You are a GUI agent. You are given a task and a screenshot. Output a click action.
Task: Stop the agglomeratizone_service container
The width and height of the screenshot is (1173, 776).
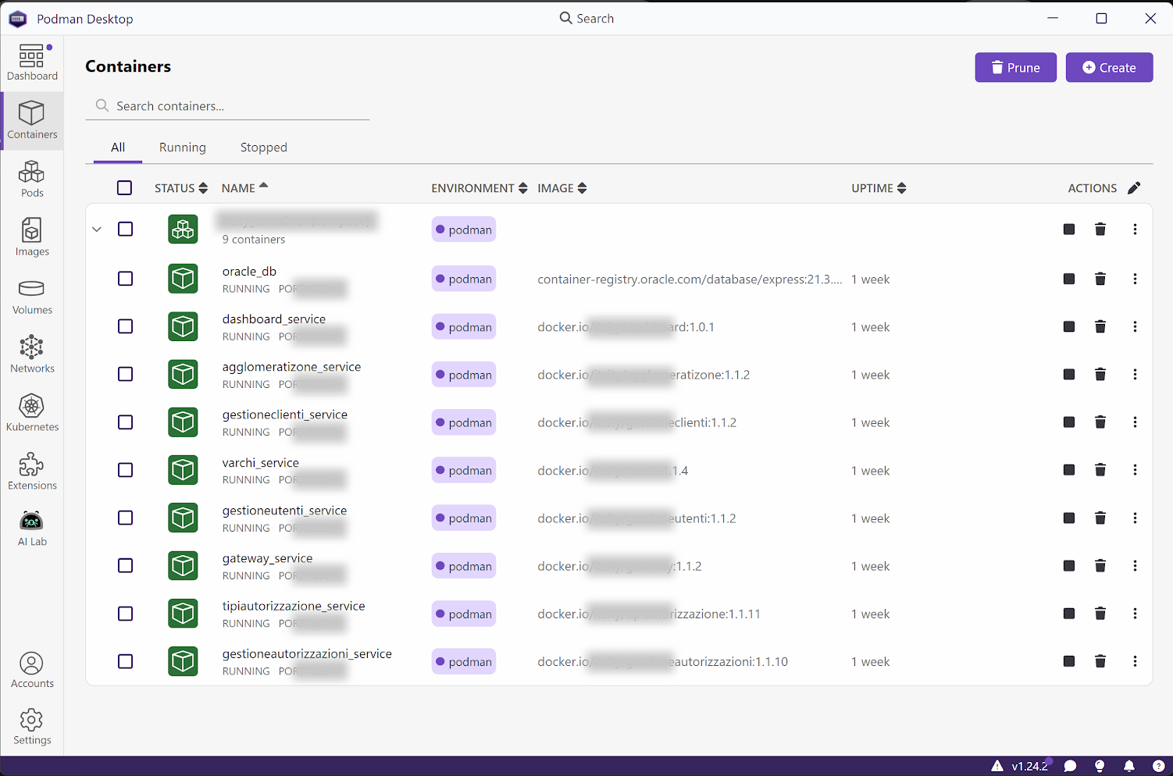click(x=1069, y=374)
